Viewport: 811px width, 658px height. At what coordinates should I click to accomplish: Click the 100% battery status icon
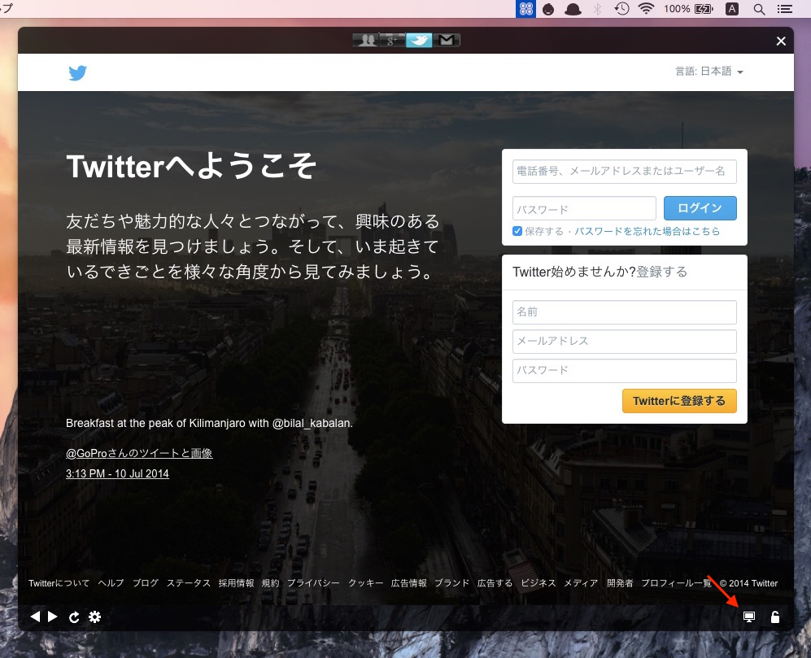pos(689,9)
